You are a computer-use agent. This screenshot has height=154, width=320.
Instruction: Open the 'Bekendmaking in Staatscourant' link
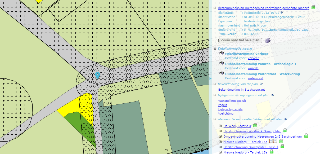coord(241,90)
